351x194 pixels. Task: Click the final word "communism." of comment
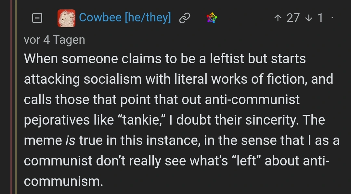(63, 181)
